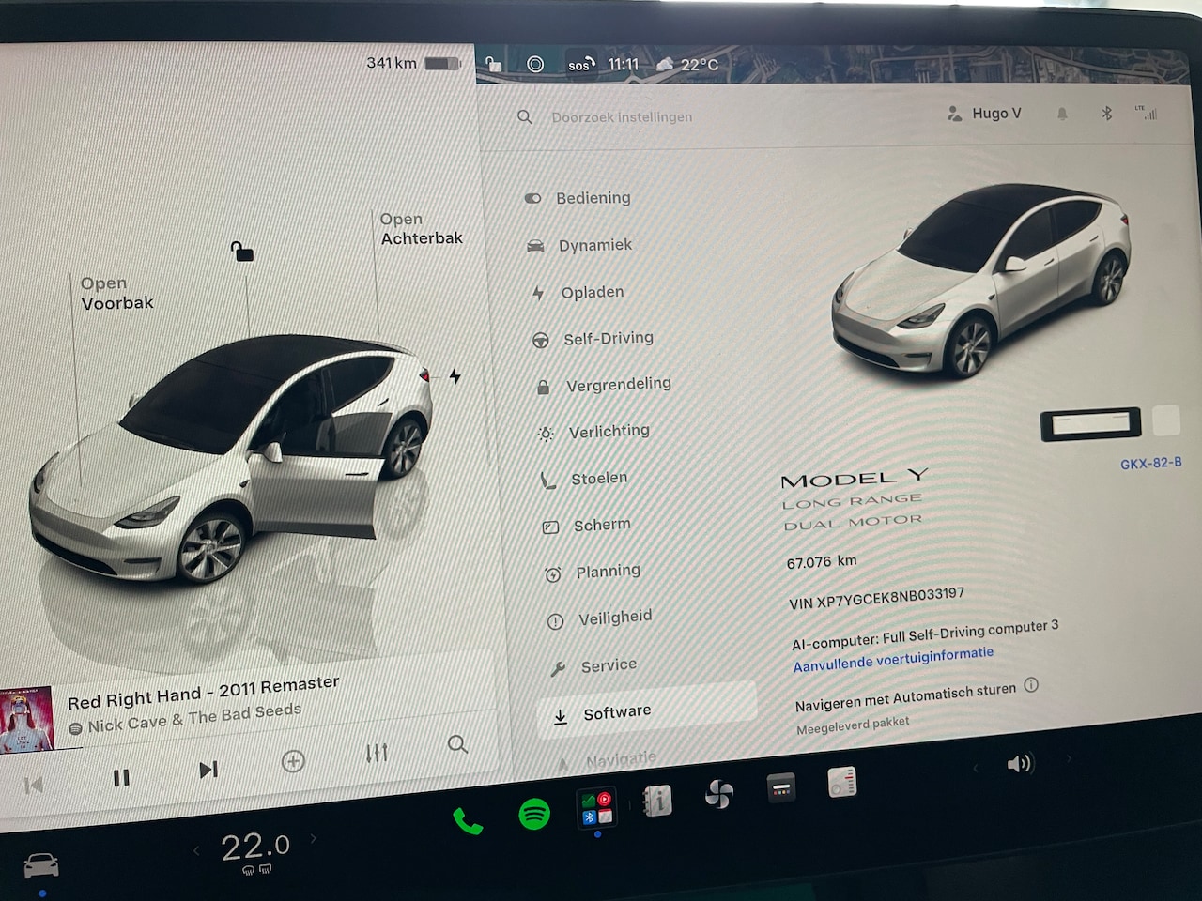The width and height of the screenshot is (1202, 901).
Task: Tap the black license plate button
Action: (x=1091, y=424)
